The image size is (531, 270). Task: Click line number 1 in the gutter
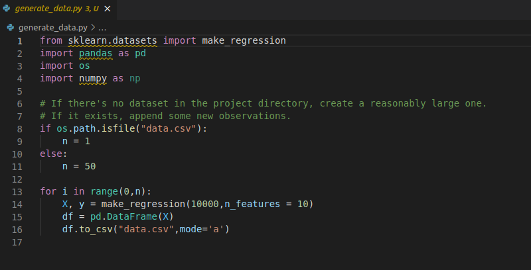[x=20, y=41]
